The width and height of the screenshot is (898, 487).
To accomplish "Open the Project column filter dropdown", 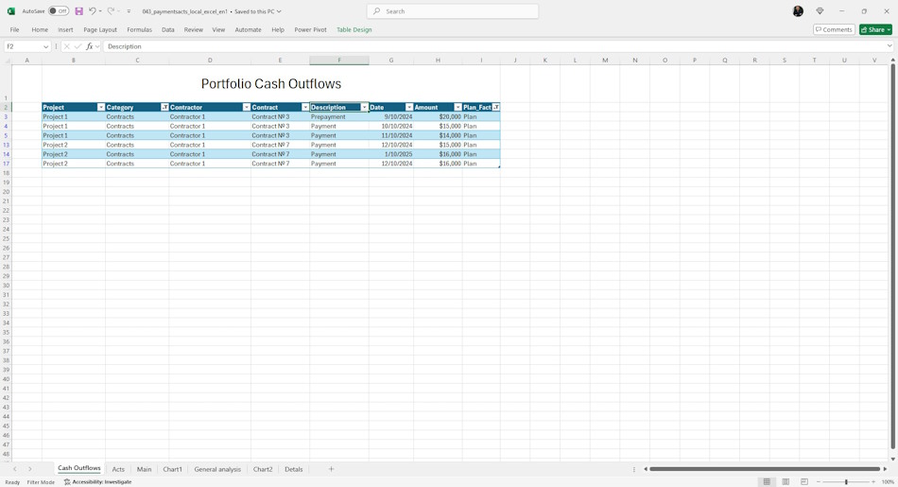I will pos(101,107).
